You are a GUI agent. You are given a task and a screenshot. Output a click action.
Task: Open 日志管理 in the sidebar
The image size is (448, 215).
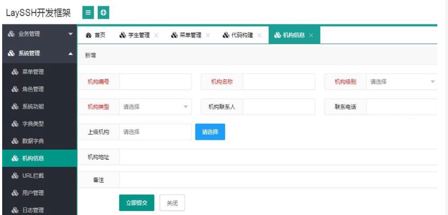click(x=38, y=210)
